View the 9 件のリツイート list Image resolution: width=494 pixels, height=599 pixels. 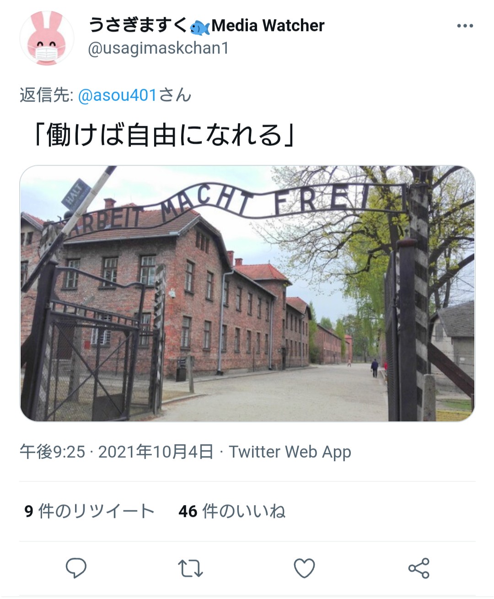[x=90, y=511]
